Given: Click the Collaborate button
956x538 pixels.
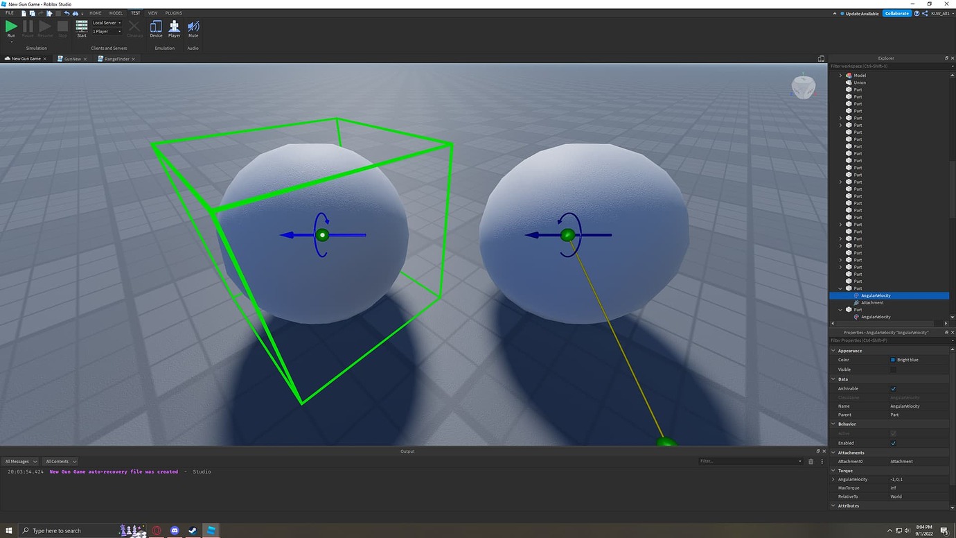Looking at the screenshot, I should pyautogui.click(x=896, y=12).
